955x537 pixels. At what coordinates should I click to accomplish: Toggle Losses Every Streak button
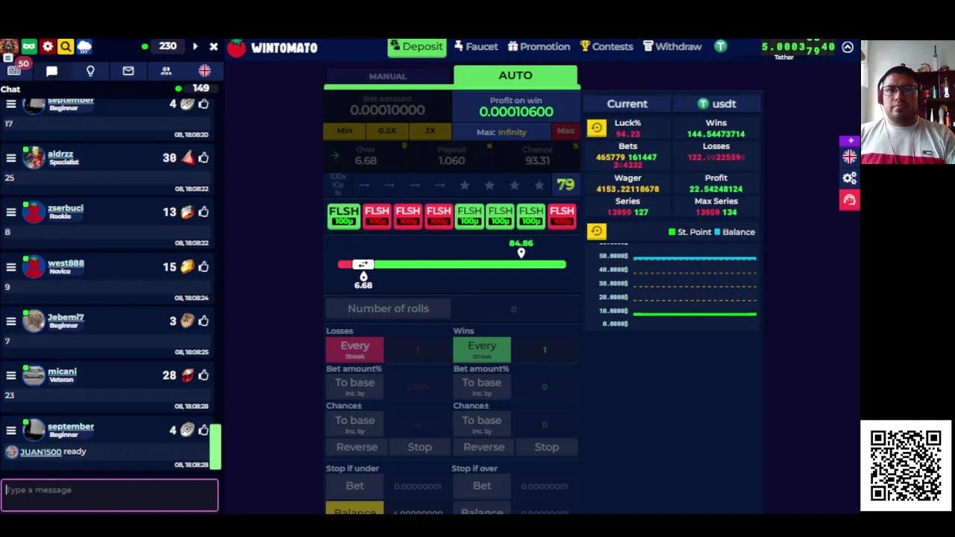coord(354,349)
